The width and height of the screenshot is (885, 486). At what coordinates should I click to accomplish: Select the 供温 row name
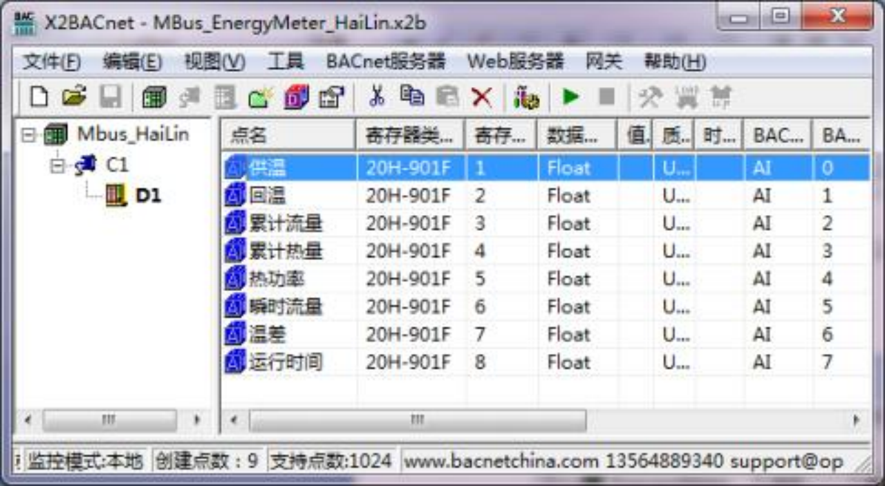(x=267, y=168)
